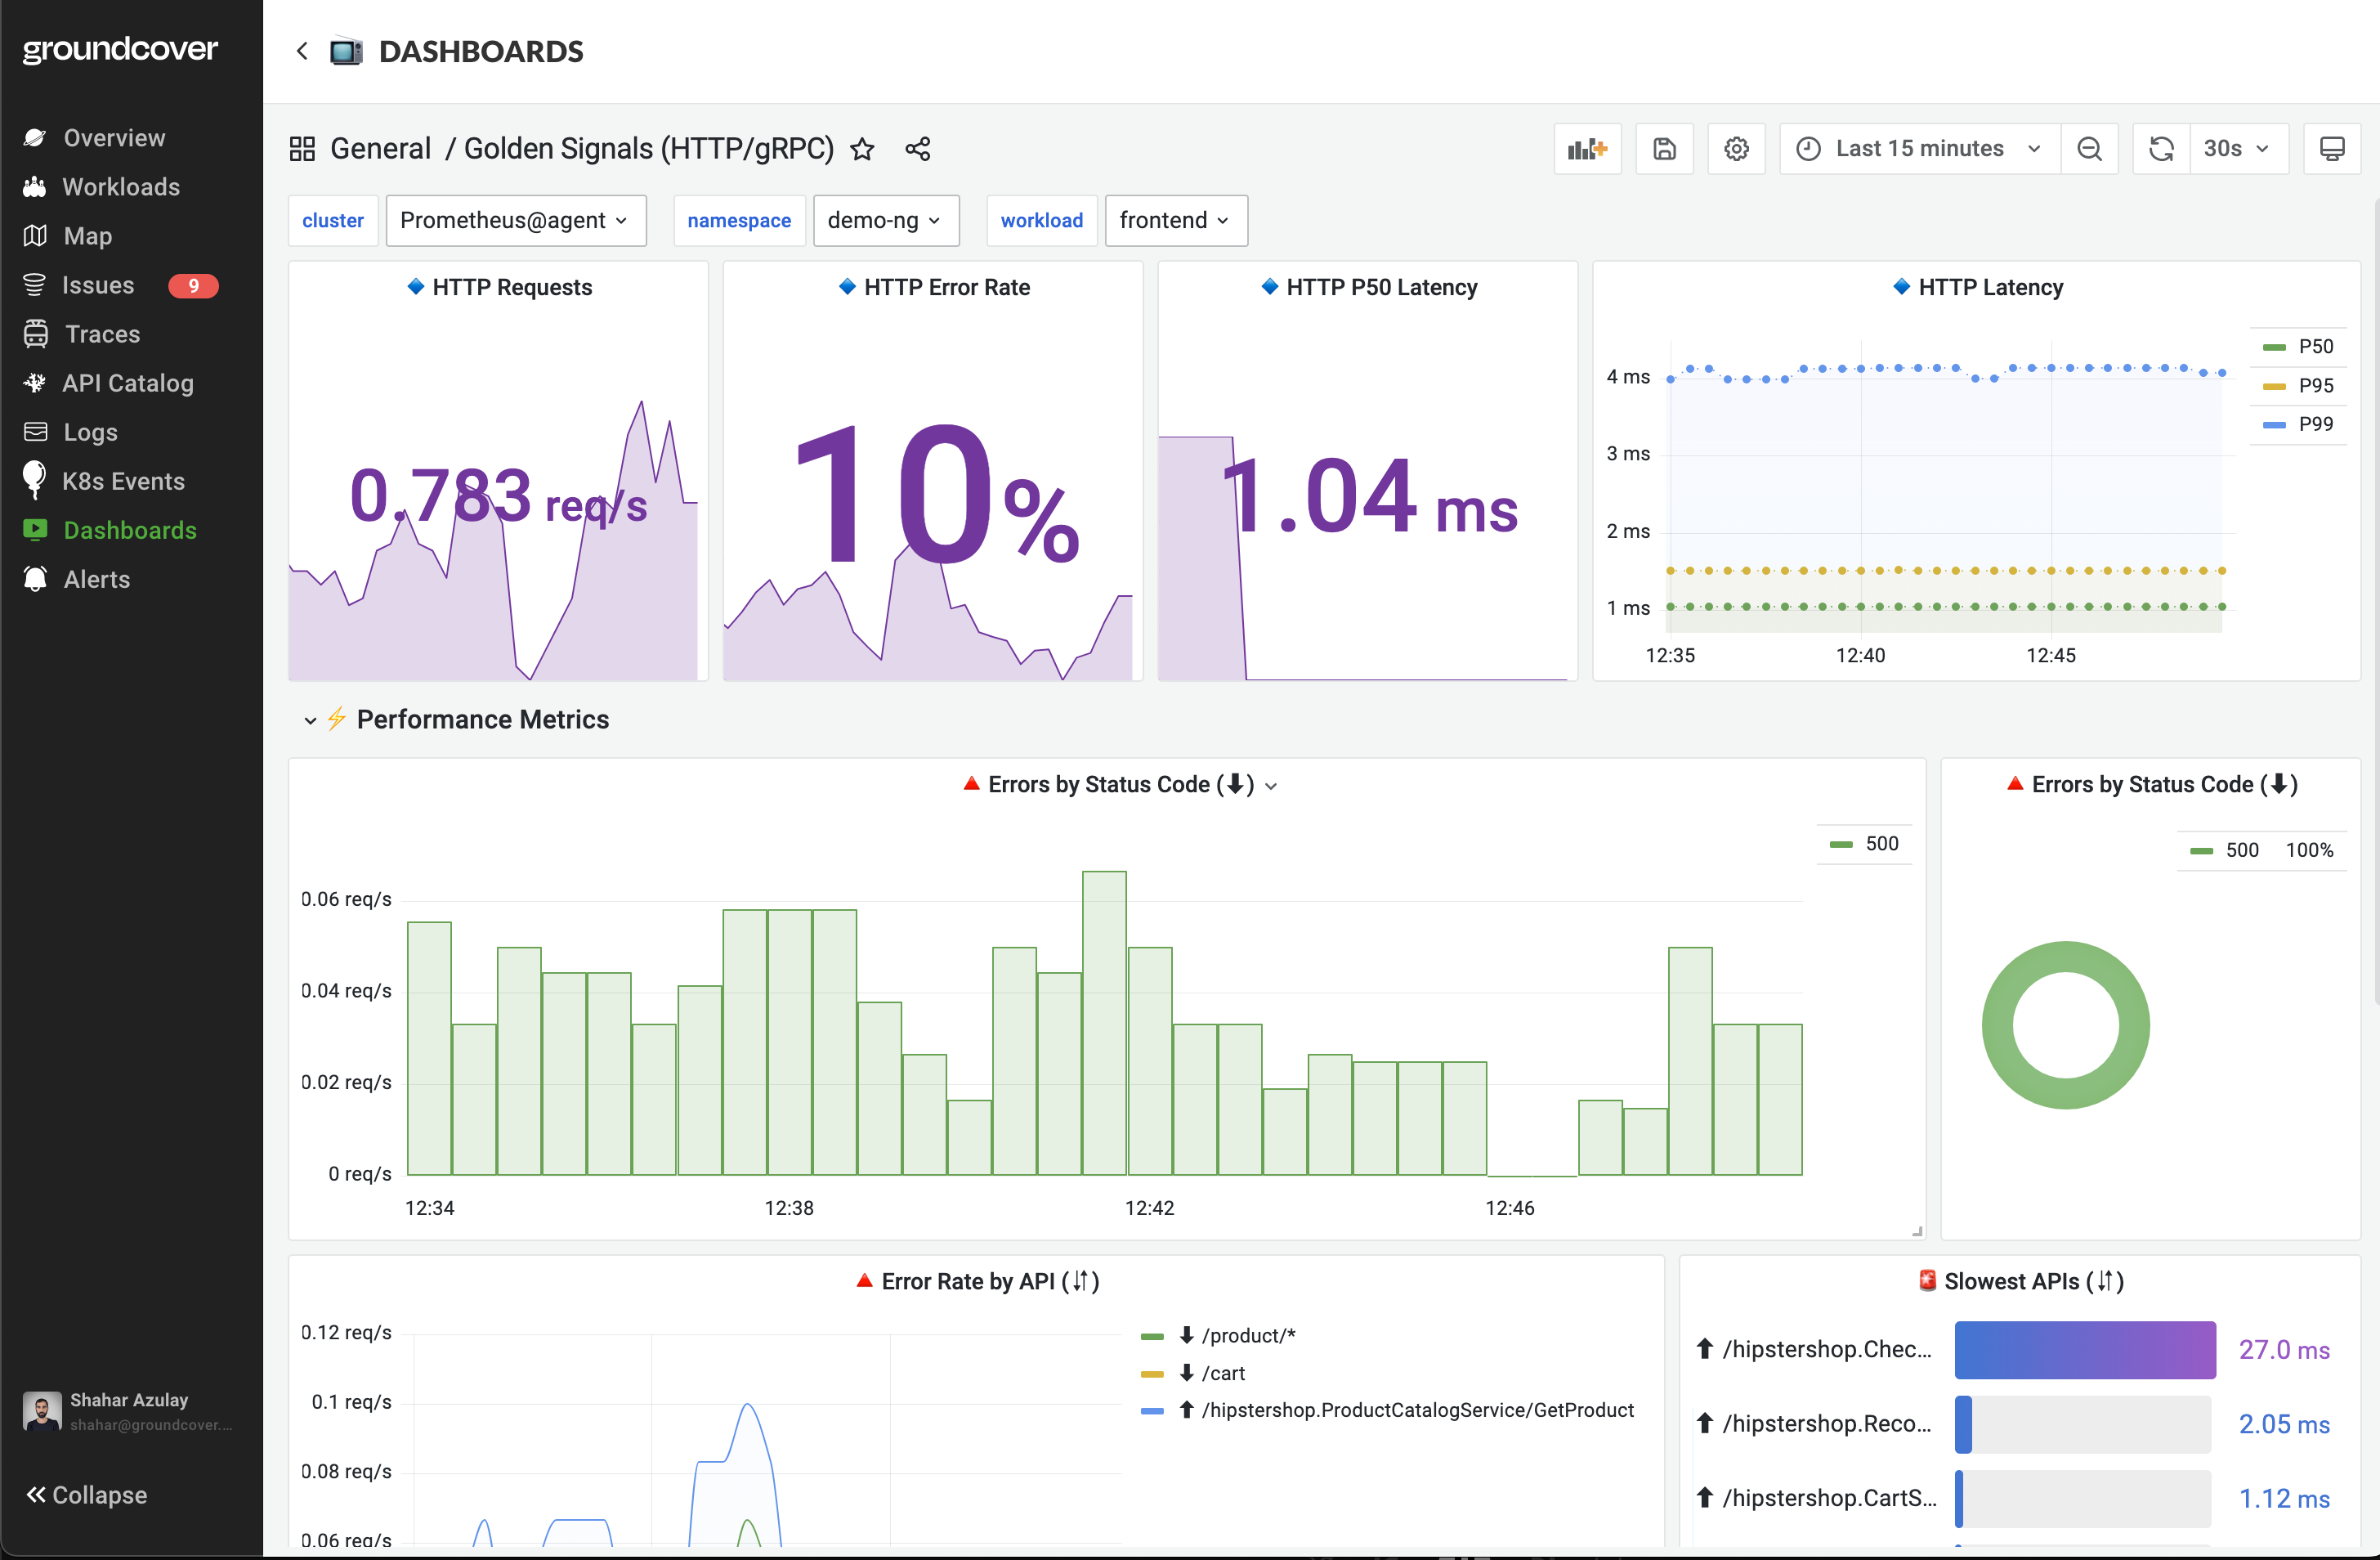Image resolution: width=2380 pixels, height=1560 pixels.
Task: Open the Traces page in the sidebar
Action: pyautogui.click(x=101, y=334)
